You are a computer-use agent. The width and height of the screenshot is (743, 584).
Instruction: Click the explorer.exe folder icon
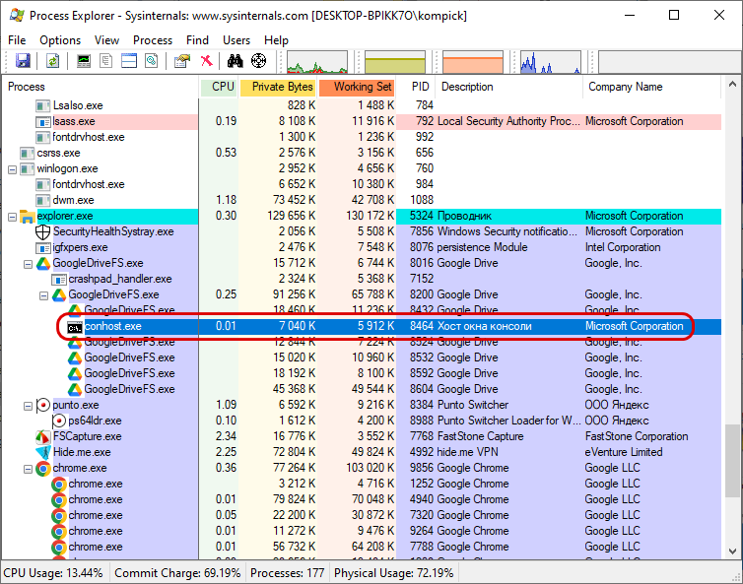[28, 216]
